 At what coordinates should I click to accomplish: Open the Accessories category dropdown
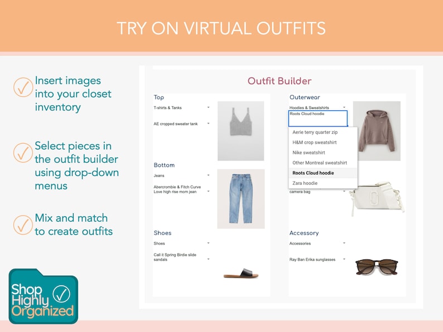pos(344,243)
